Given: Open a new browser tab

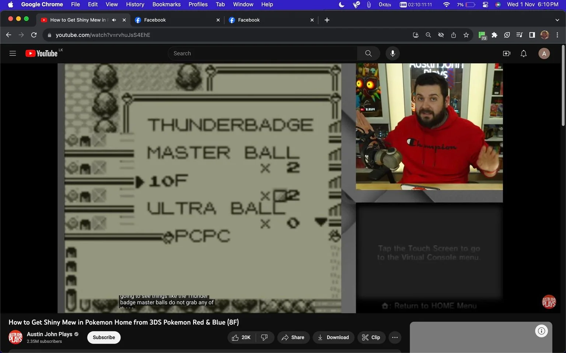Looking at the screenshot, I should pos(327,20).
